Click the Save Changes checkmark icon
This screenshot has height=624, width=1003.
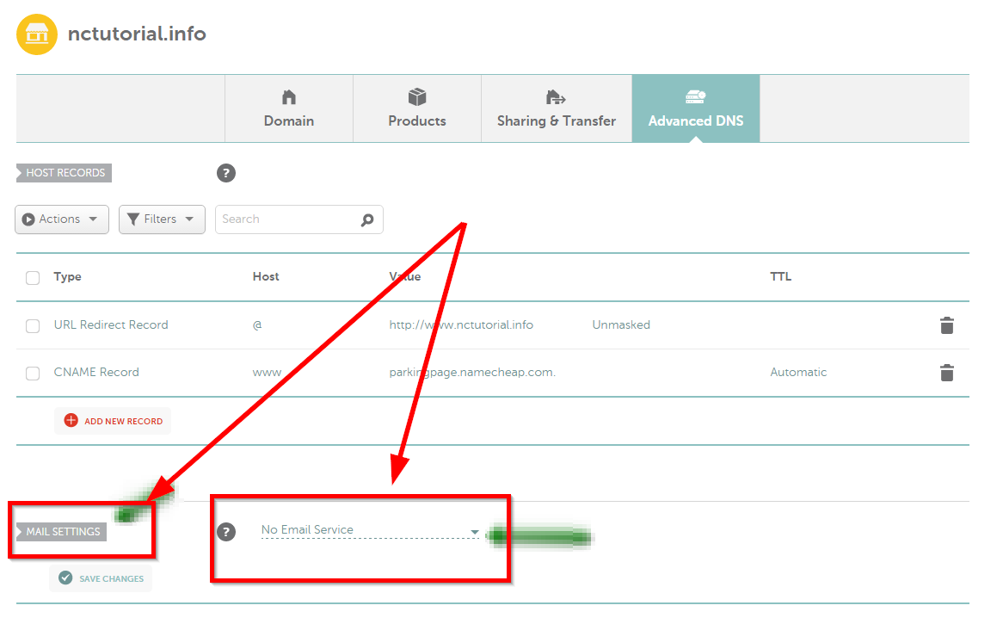tap(65, 578)
